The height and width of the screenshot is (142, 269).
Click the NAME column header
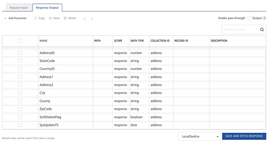point(44,41)
